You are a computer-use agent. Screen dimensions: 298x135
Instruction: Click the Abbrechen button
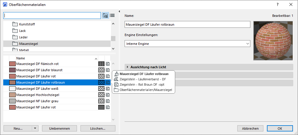(250, 129)
